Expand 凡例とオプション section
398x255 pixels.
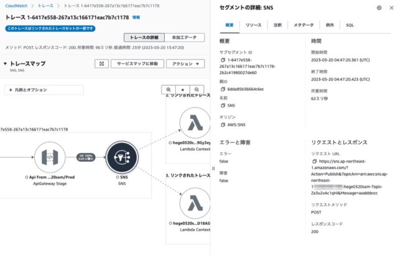[44, 90]
